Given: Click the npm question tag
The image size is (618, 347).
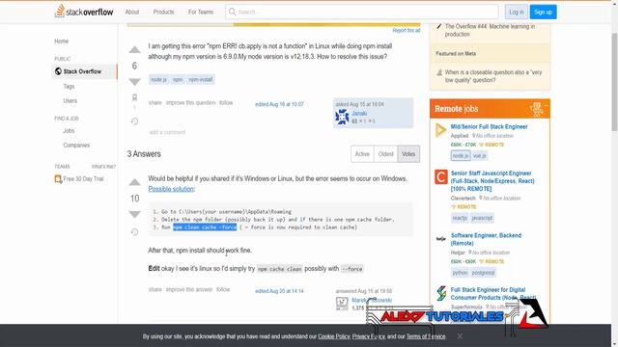Looking at the screenshot, I should [178, 79].
